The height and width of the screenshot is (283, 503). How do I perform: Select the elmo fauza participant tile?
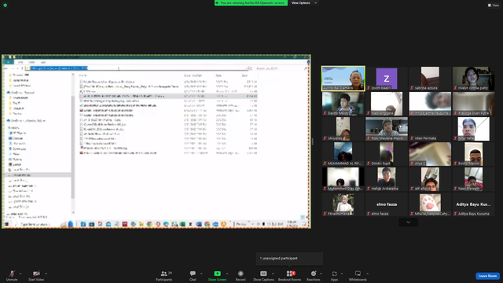click(x=387, y=204)
